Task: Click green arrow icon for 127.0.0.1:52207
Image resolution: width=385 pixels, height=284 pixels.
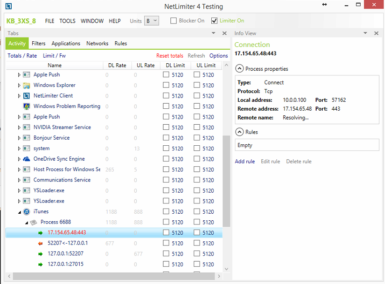Action: point(40,254)
